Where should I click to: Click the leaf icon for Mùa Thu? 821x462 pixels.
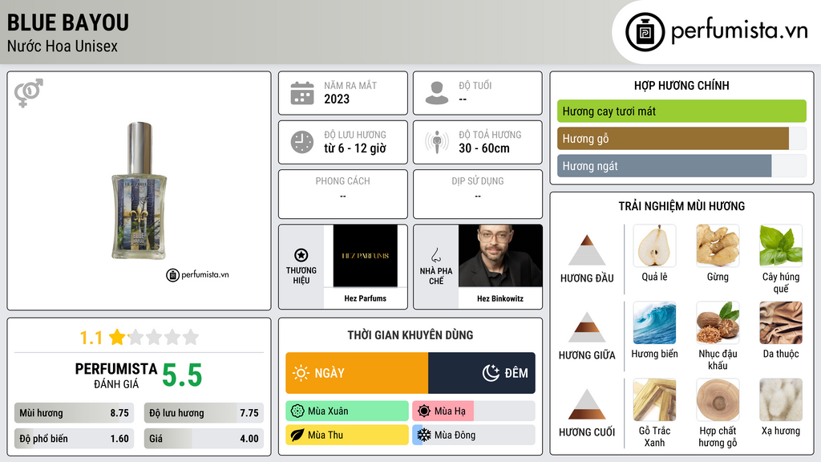[297, 435]
